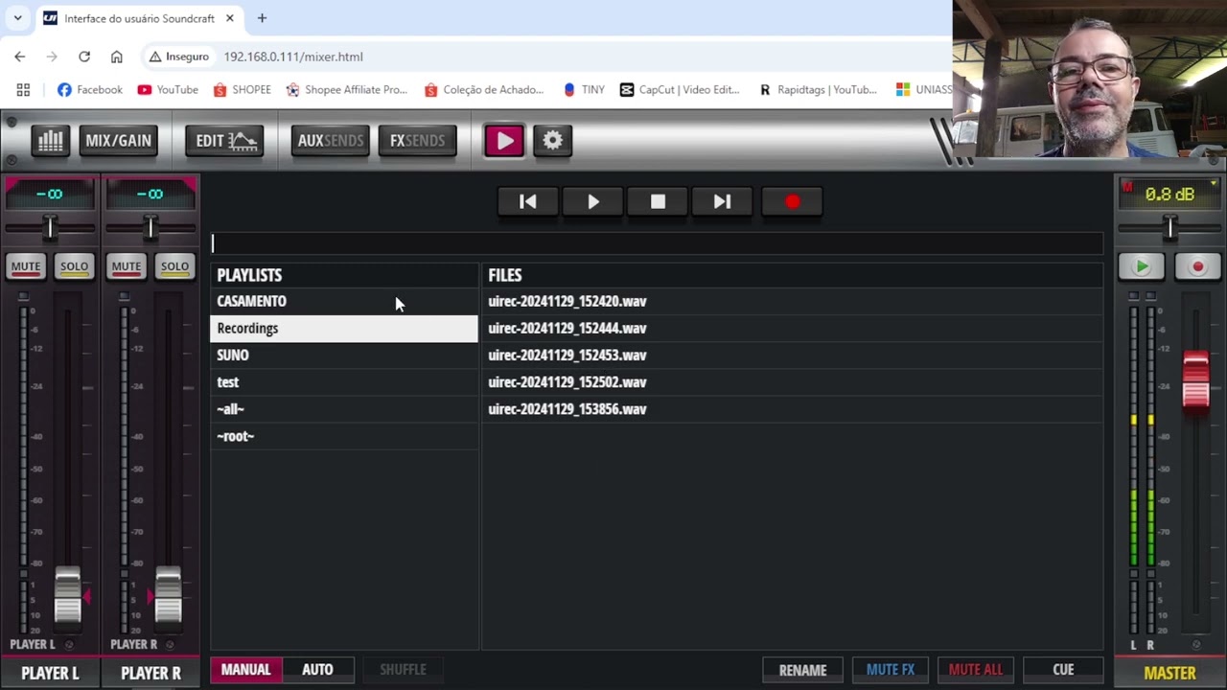View the Inseguro site security info
The width and height of the screenshot is (1227, 690).
pyautogui.click(x=179, y=57)
